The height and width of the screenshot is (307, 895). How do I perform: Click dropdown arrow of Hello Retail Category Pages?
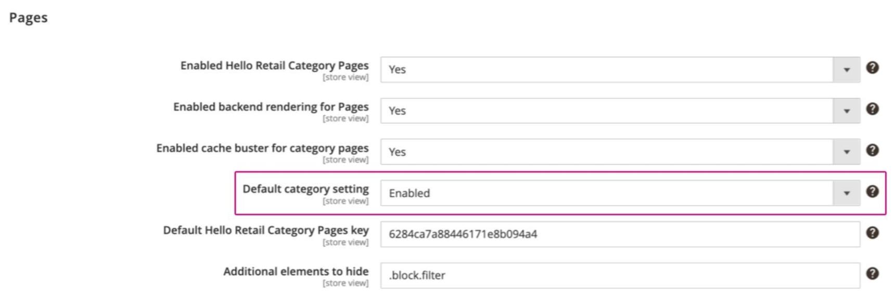[x=846, y=70]
